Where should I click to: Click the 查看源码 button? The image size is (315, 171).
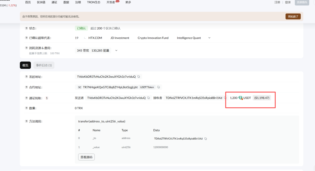(x=86, y=157)
